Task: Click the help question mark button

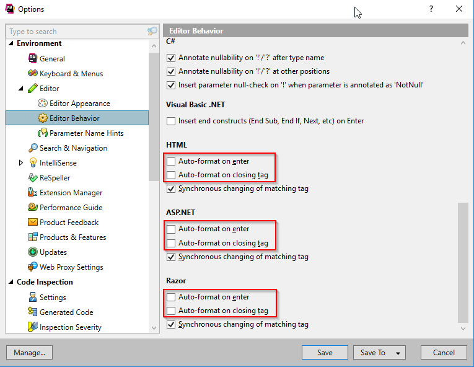Action: [x=431, y=9]
